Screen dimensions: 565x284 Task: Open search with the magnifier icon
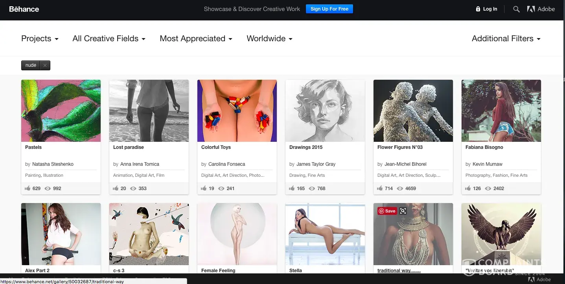[516, 9]
